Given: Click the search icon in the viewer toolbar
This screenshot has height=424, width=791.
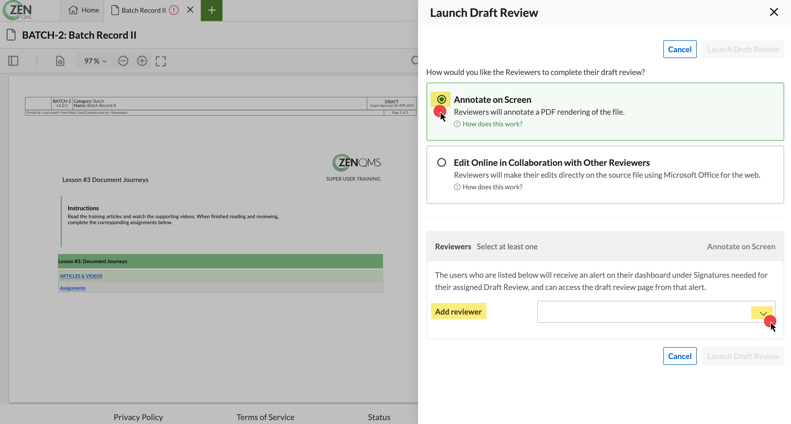Looking at the screenshot, I should tap(415, 60).
